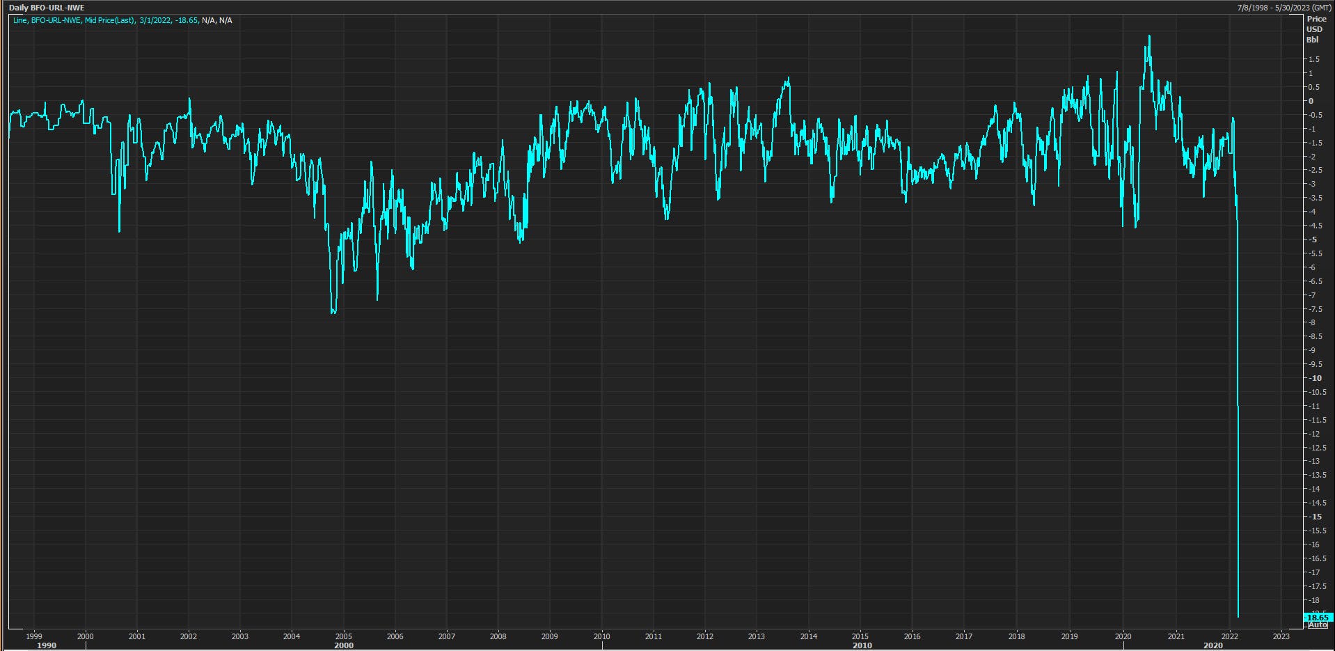This screenshot has width=1335, height=651.
Task: Click the 2005 year label on time axis
Action: point(343,636)
